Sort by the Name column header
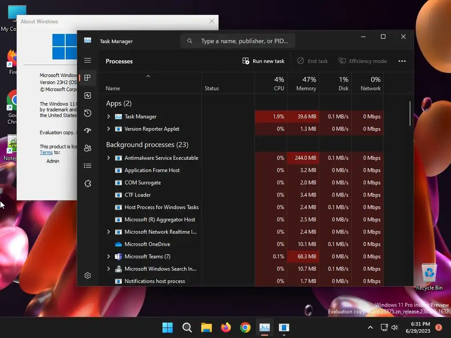451x338 pixels. pos(151,83)
